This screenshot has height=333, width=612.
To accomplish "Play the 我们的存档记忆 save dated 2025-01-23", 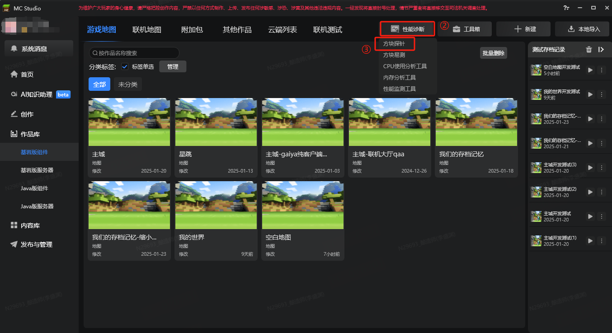I will point(590,119).
